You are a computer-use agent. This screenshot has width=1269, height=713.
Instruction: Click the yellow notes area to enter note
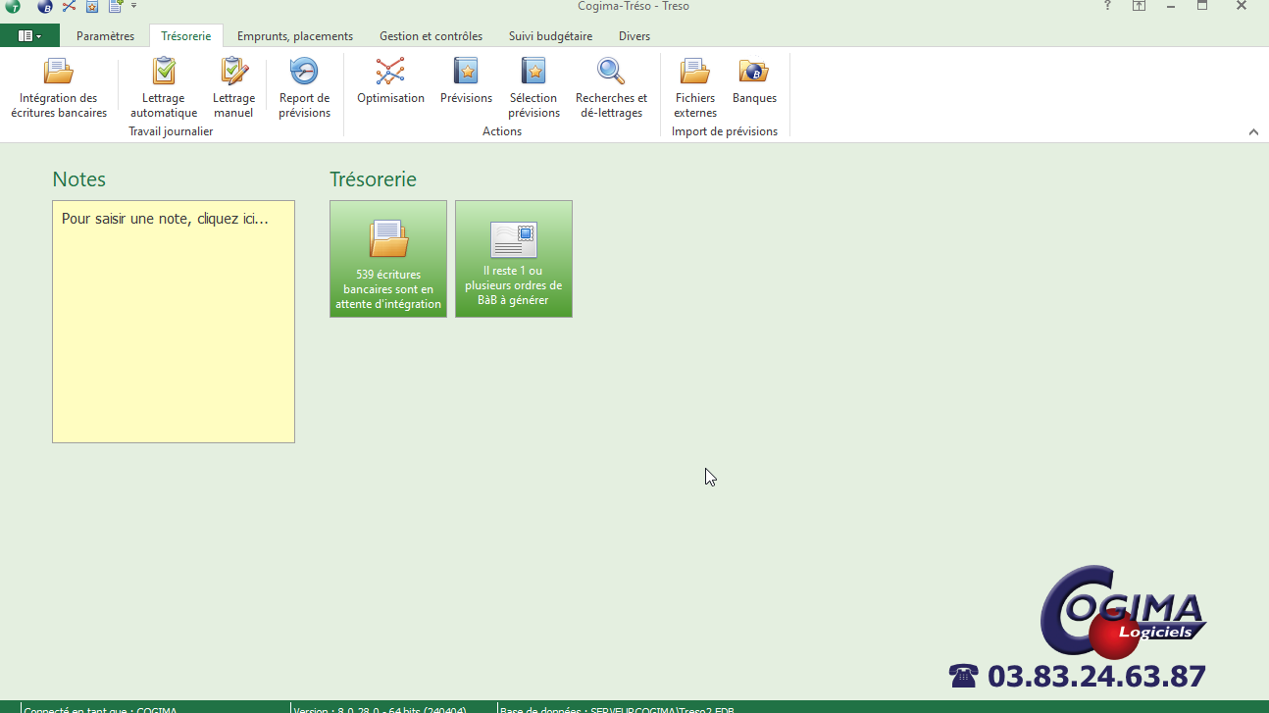click(174, 322)
